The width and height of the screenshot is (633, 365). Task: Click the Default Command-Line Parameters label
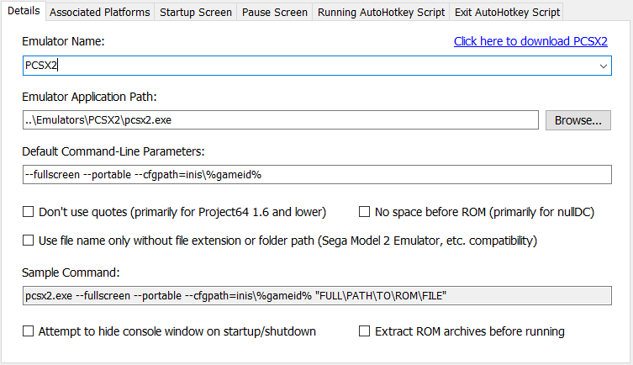113,151
